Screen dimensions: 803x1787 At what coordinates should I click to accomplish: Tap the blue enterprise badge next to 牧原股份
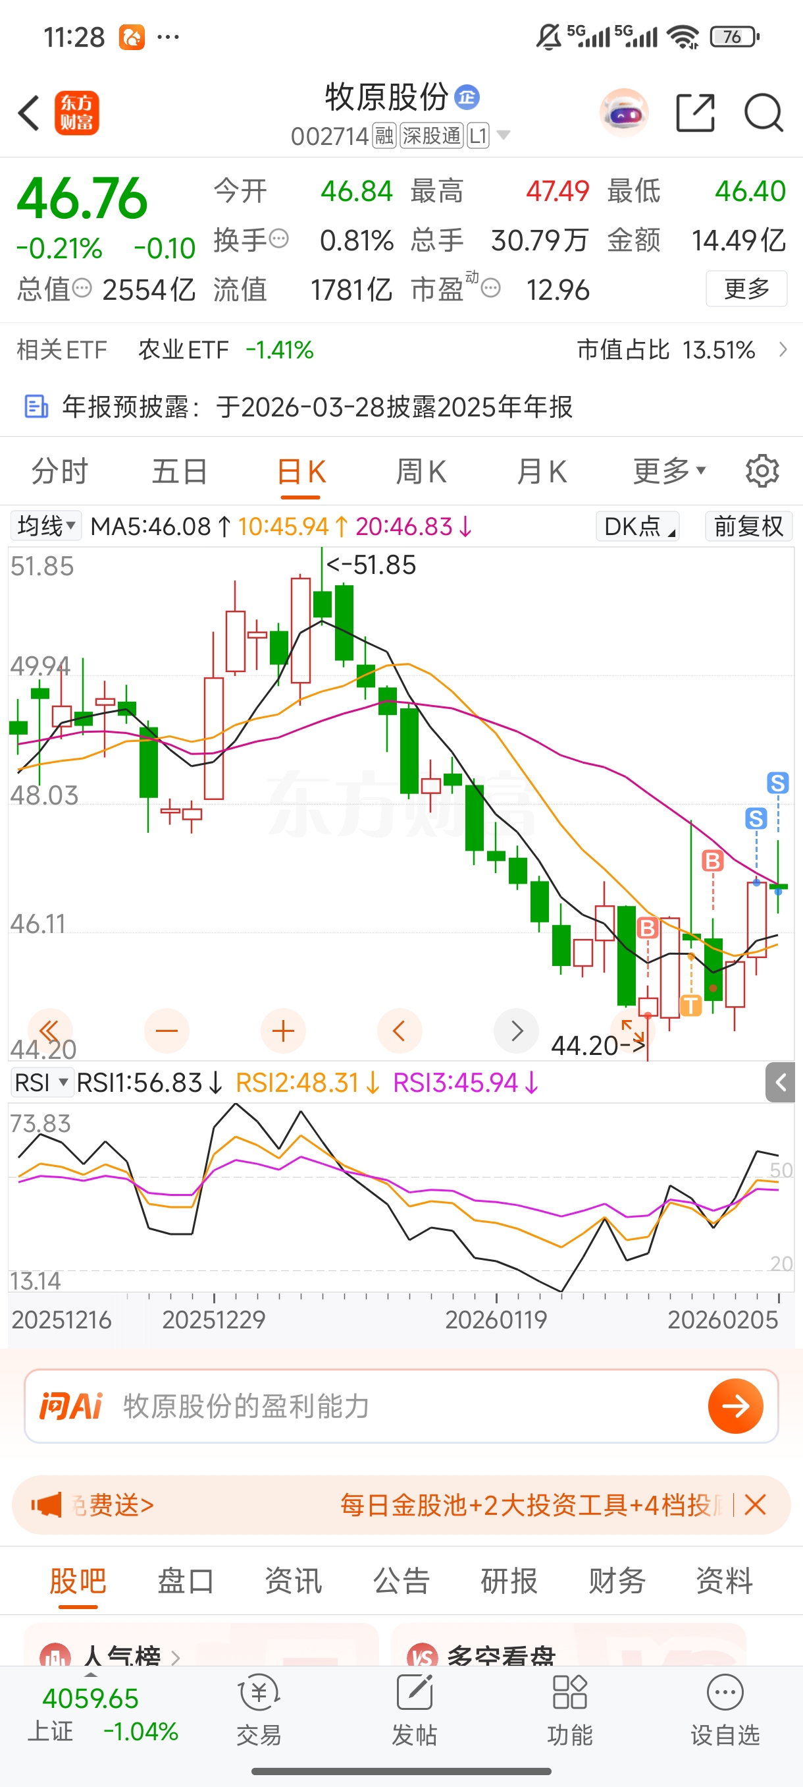[x=467, y=97]
